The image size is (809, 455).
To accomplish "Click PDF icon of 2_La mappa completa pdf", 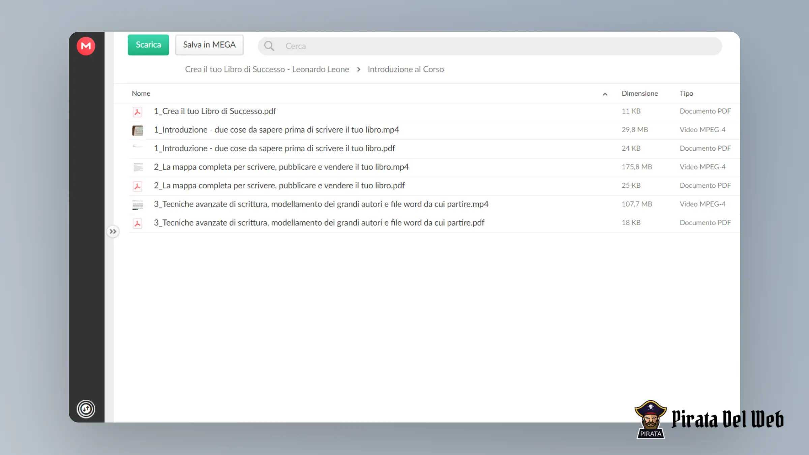I will tap(138, 186).
